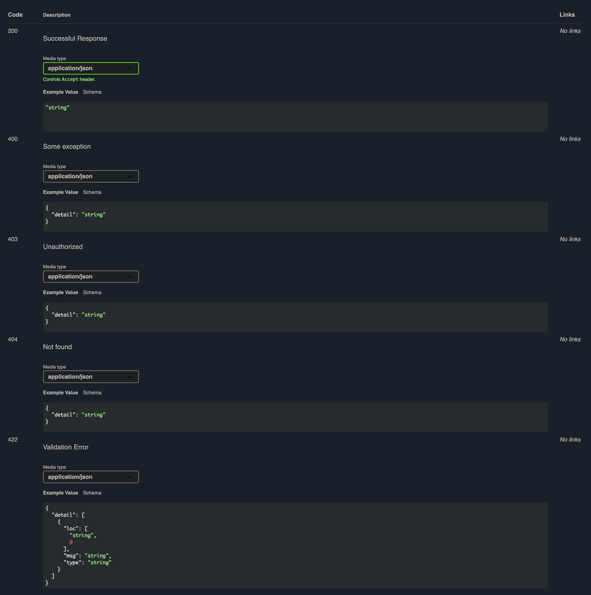The height and width of the screenshot is (595, 591).
Task: Click the example JSON body for Unauthorized
Action: pos(295,317)
